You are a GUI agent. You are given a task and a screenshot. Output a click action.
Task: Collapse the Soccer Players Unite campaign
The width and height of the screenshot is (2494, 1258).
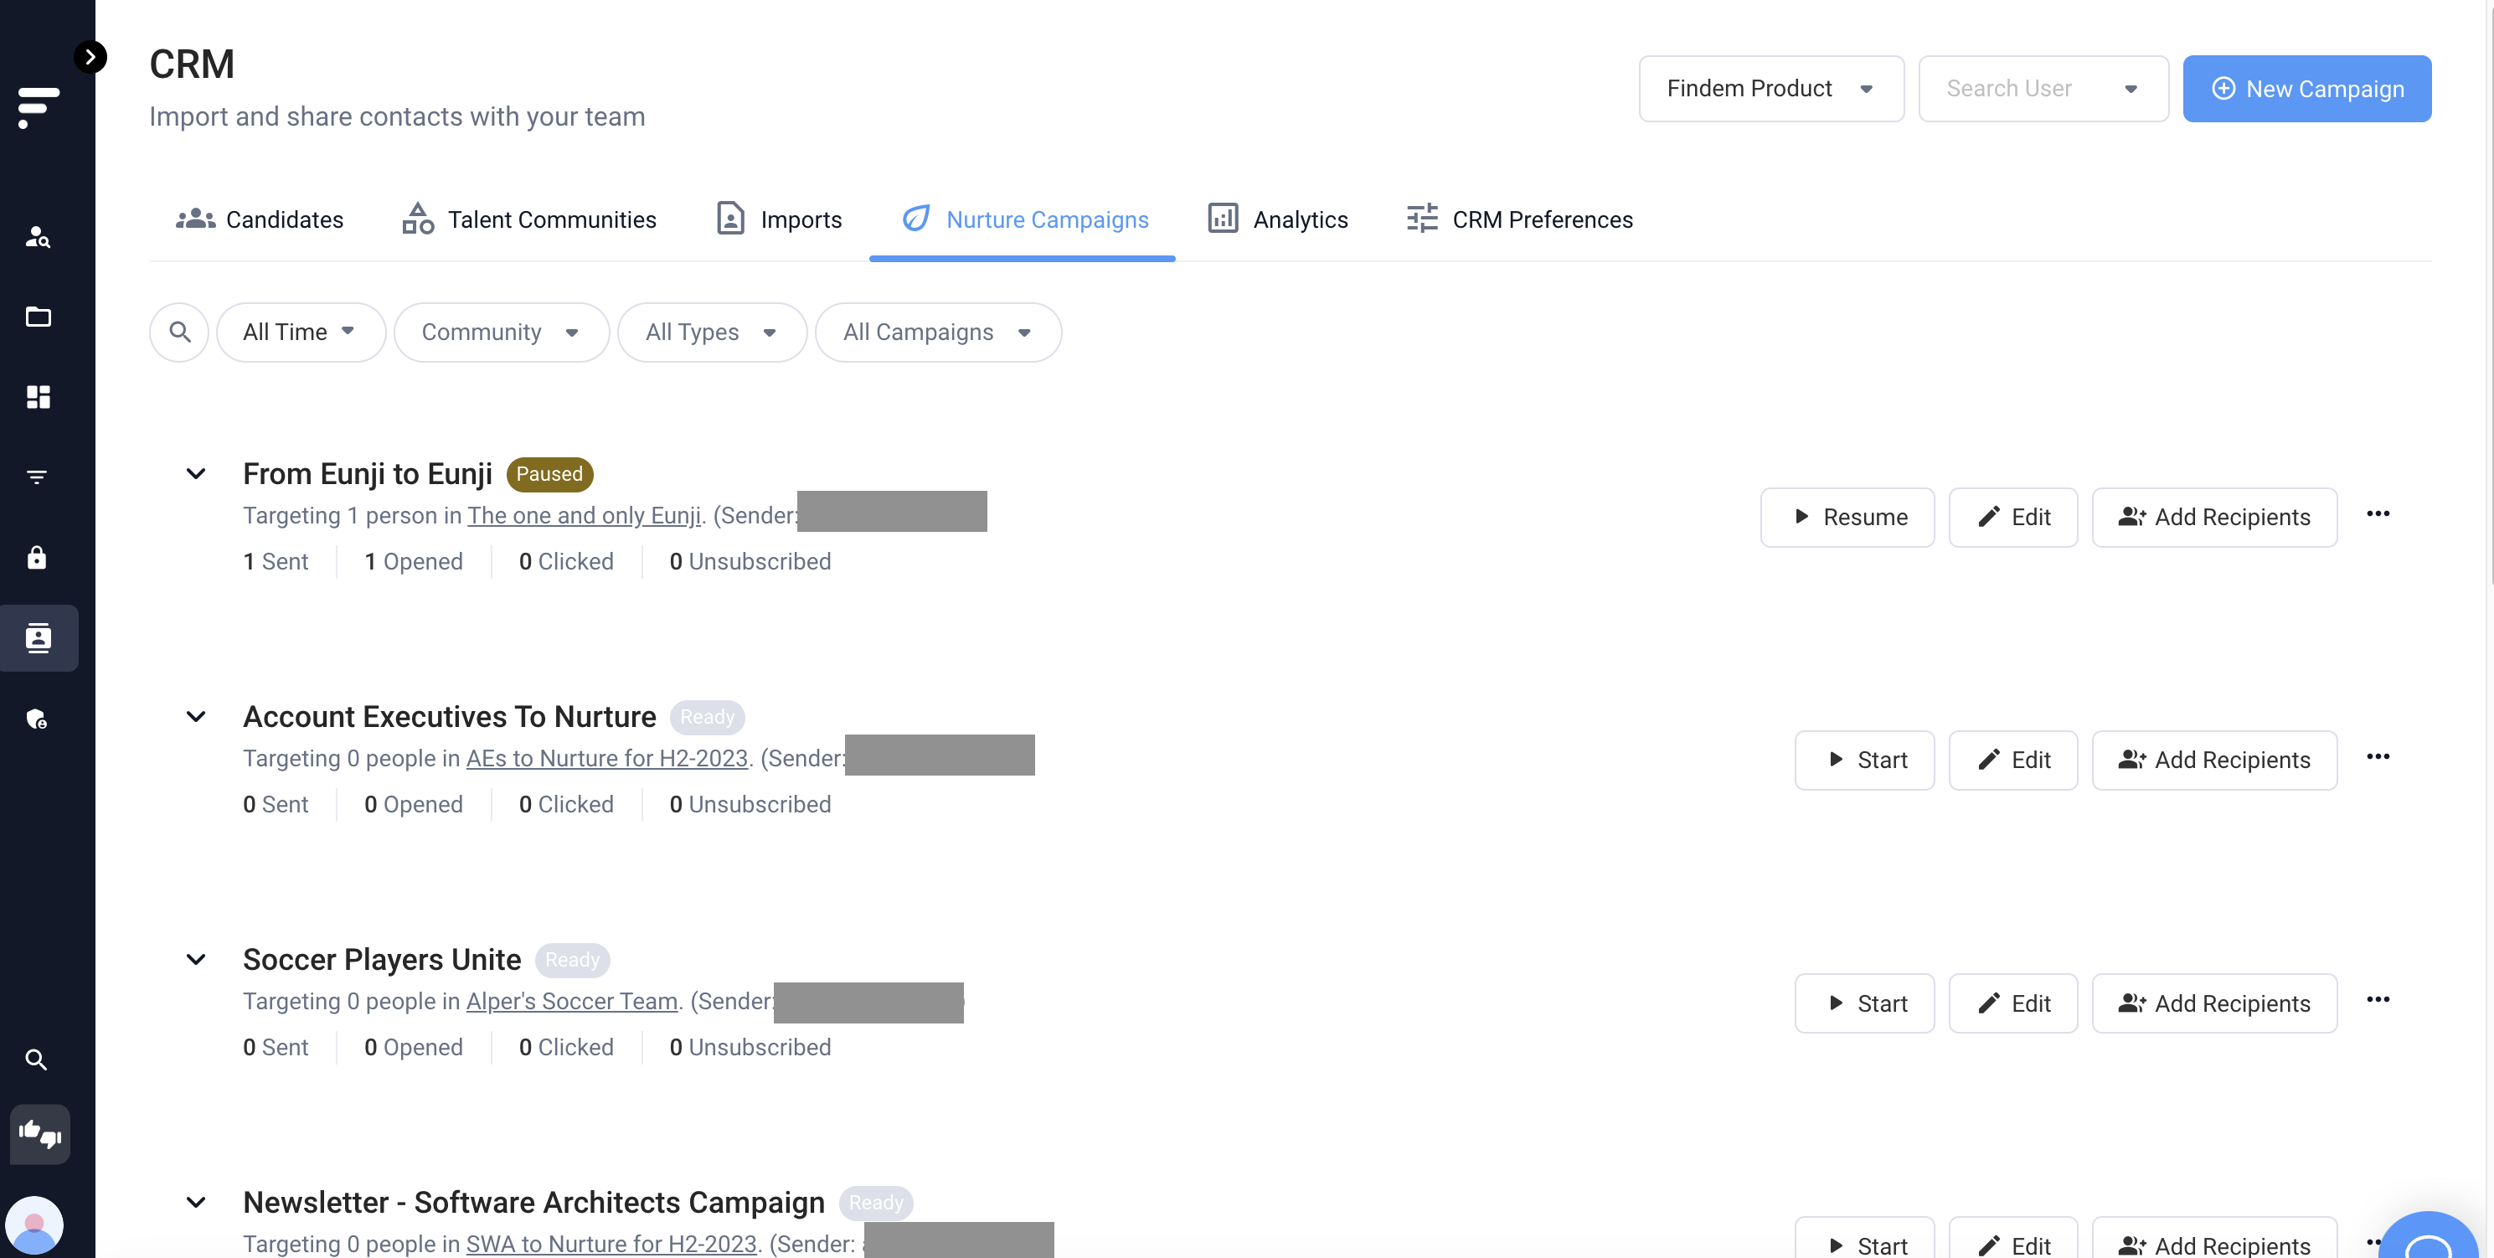click(x=196, y=960)
